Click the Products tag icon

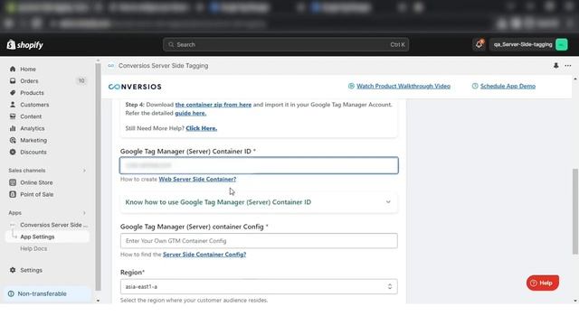point(13,93)
